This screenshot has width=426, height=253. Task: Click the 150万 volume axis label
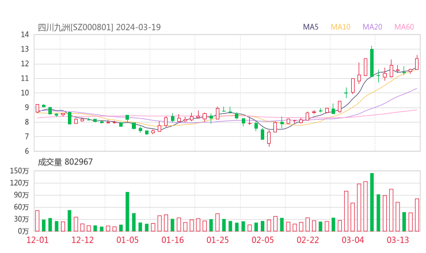tap(20, 171)
